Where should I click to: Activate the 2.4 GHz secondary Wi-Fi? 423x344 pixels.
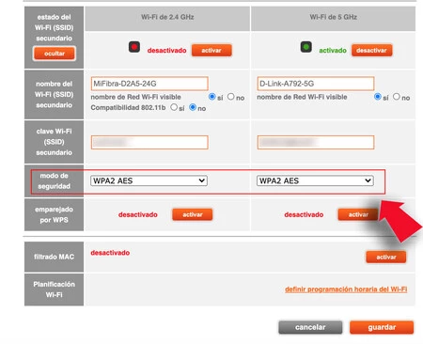coord(211,50)
